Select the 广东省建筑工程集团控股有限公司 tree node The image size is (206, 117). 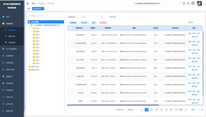click(46, 25)
